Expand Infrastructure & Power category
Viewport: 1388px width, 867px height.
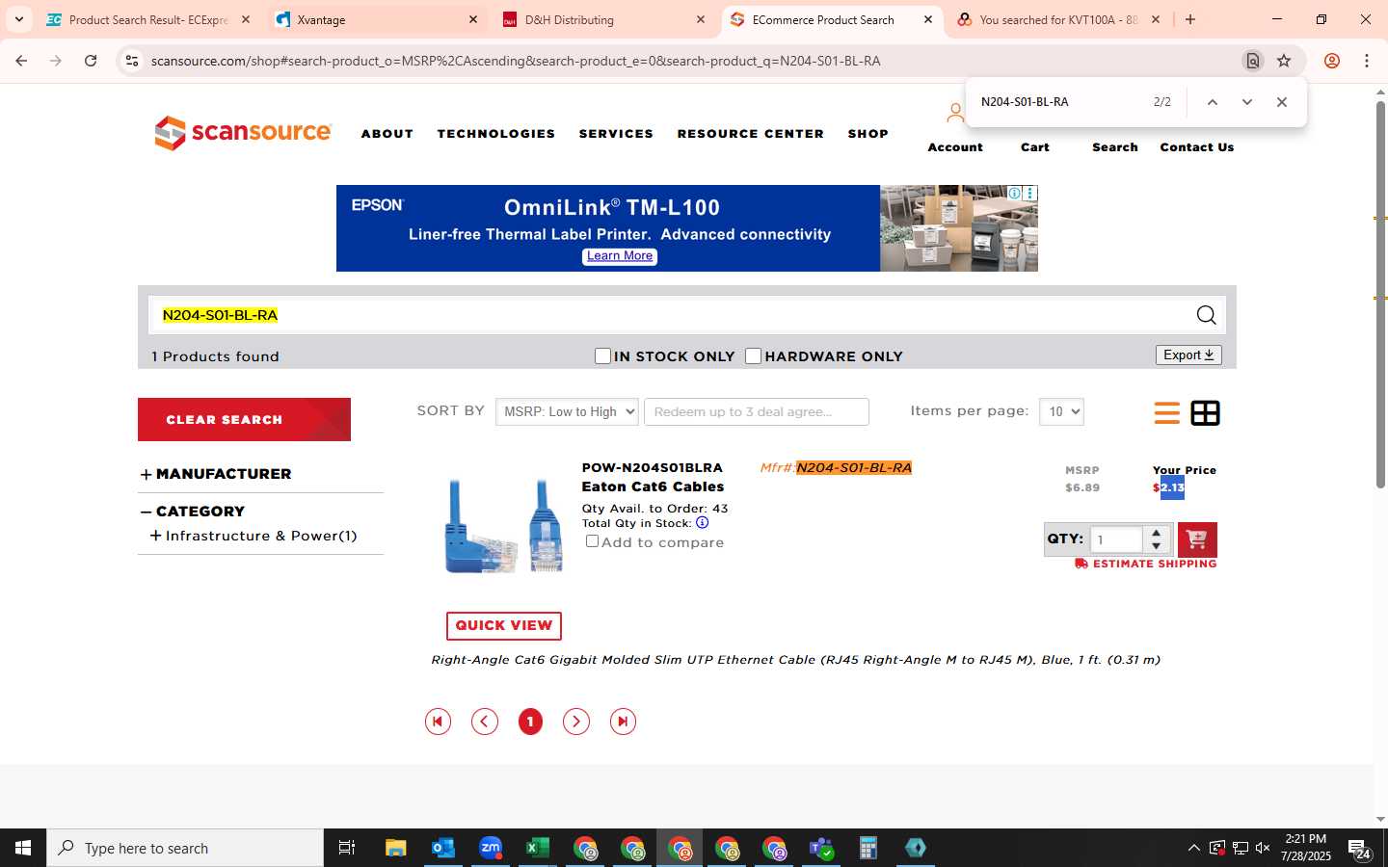tap(155, 536)
